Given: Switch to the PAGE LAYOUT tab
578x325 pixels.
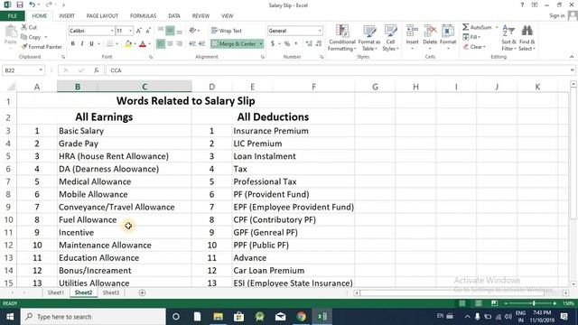Looking at the screenshot, I should [102, 16].
